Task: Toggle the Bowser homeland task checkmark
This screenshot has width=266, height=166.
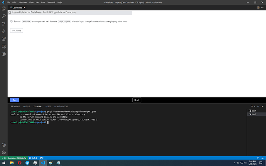Action: point(11,21)
